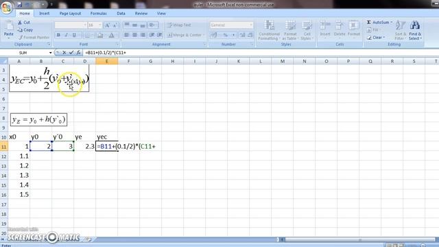This screenshot has width=439, height=247.
Task: Open Cell Styles gallery
Action: click(x=307, y=30)
